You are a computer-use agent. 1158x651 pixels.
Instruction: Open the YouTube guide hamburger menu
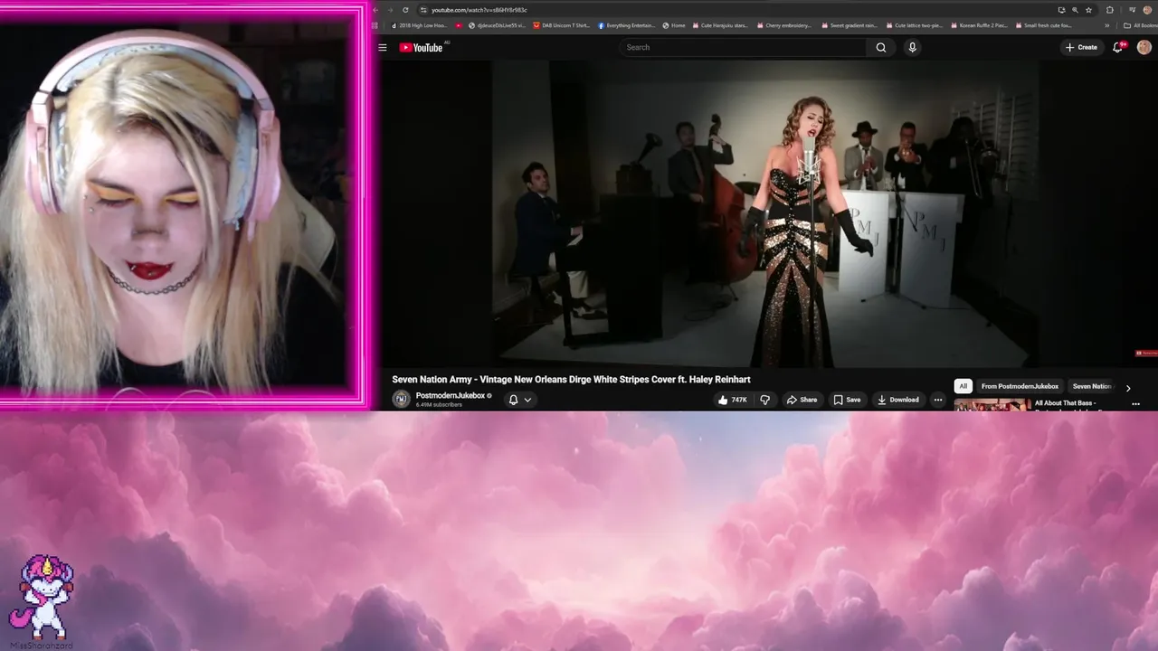point(383,48)
